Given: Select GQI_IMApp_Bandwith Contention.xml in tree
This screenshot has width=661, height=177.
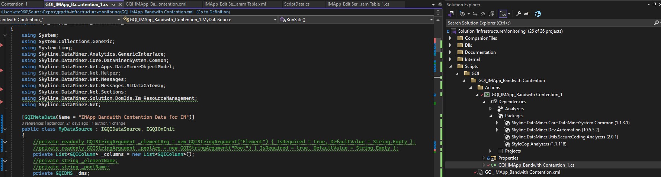Looking at the screenshot, I should click(522, 172).
